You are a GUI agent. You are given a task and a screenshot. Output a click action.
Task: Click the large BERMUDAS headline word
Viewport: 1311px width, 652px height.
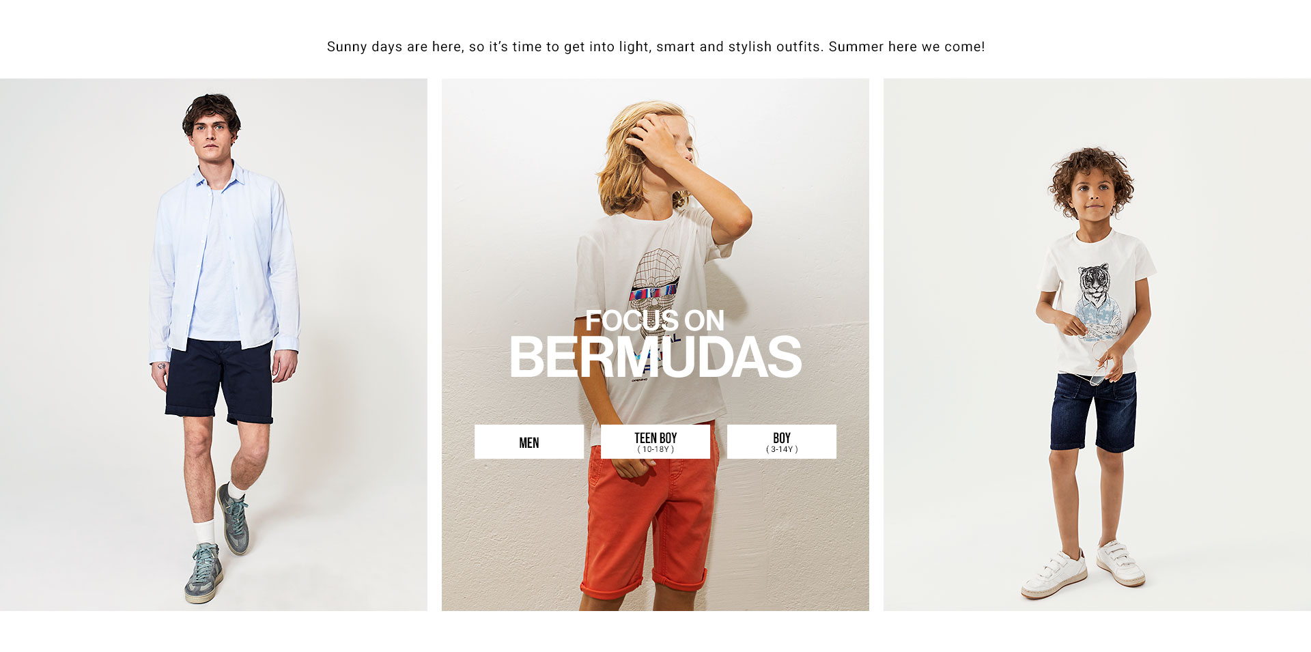(x=655, y=356)
